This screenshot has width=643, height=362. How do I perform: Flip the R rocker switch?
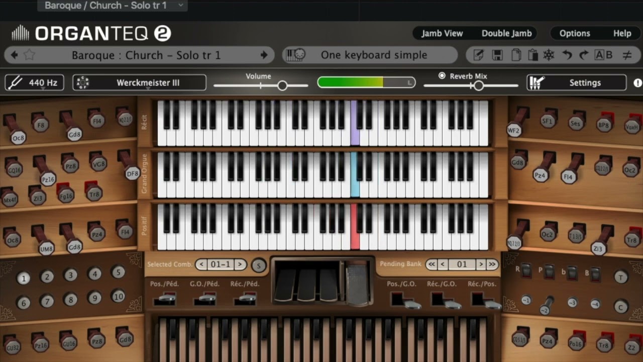click(x=526, y=270)
